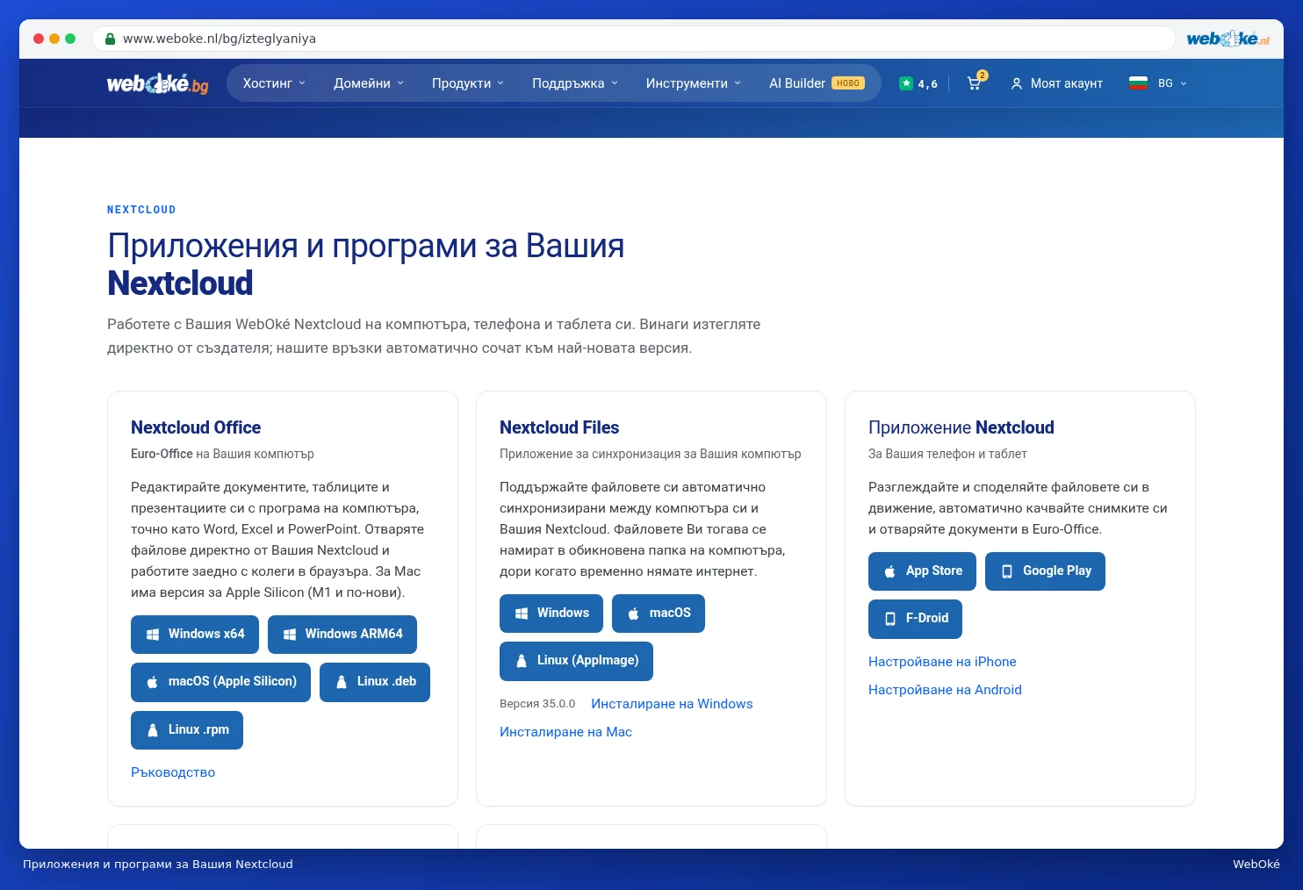This screenshot has height=890, width=1303.
Task: Download the Linux .deb package
Action: click(375, 682)
